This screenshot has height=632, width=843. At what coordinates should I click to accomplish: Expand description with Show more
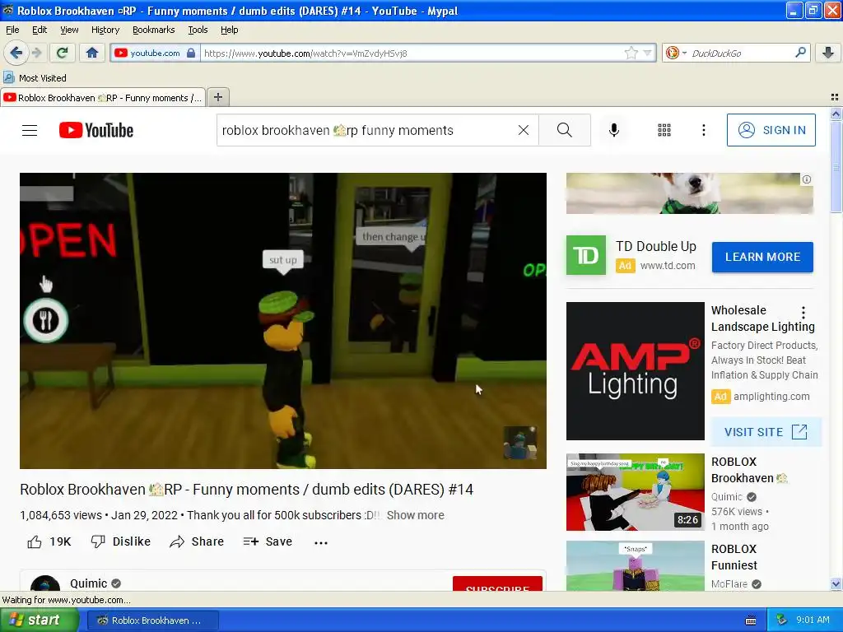416,515
